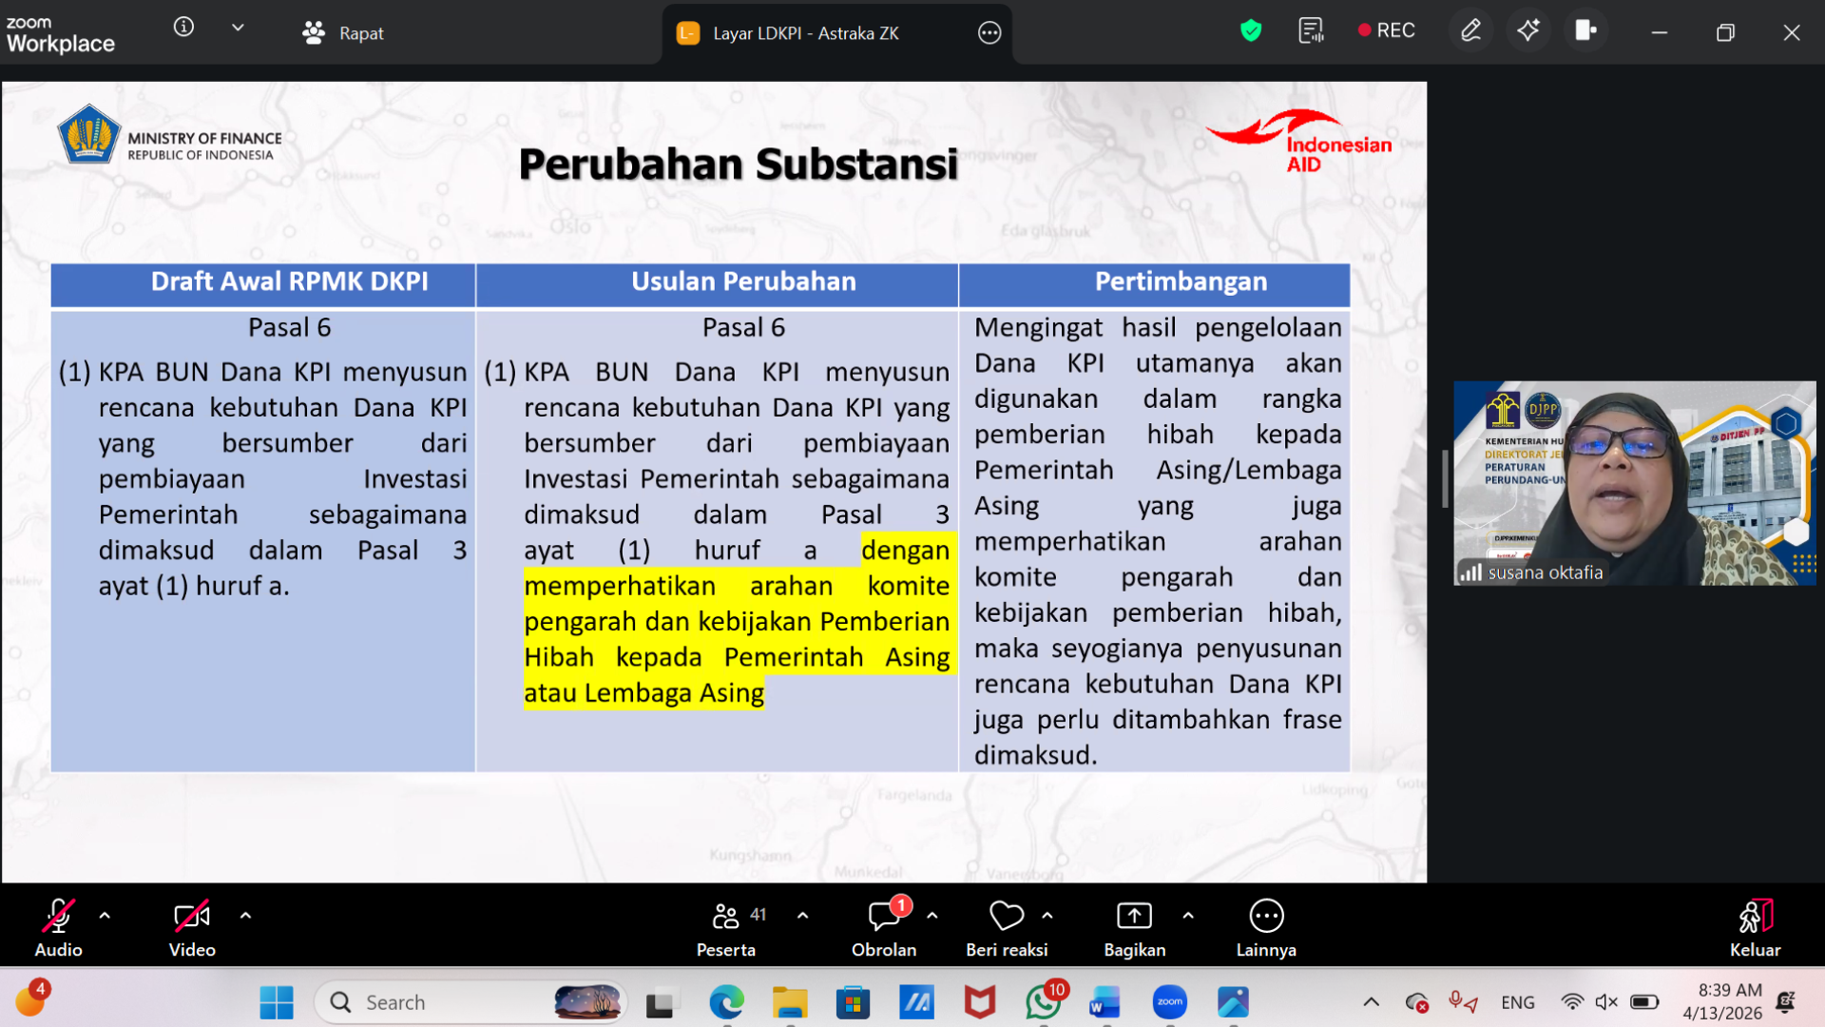Image resolution: width=1825 pixels, height=1027 pixels.
Task: Click the annotate pencil icon
Action: [1470, 31]
